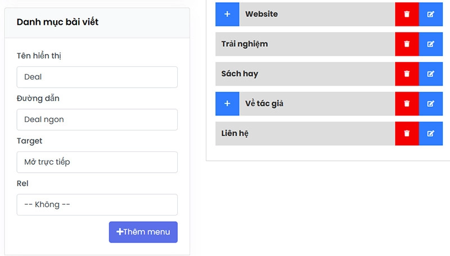The width and height of the screenshot is (450, 256).
Task: Select the Liên hệ menu row
Action: (304, 133)
